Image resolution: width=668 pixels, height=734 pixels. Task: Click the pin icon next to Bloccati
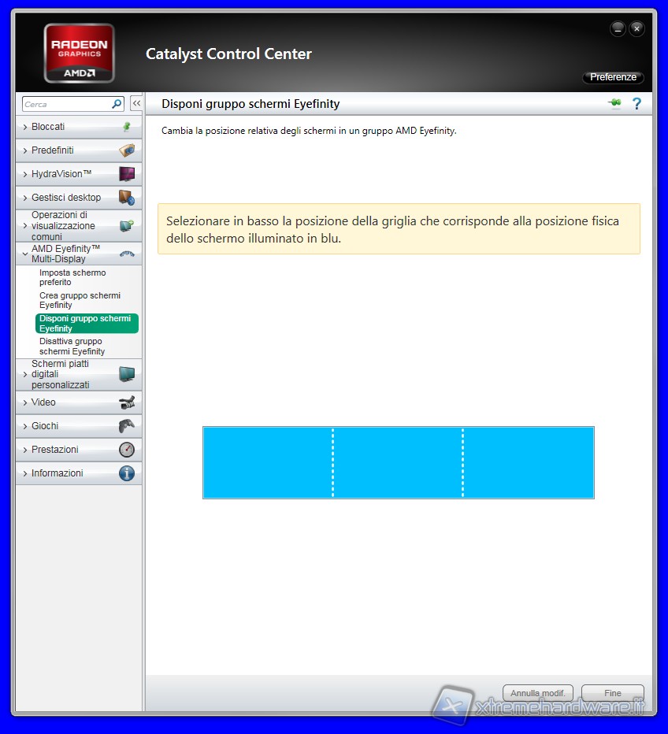click(x=126, y=127)
